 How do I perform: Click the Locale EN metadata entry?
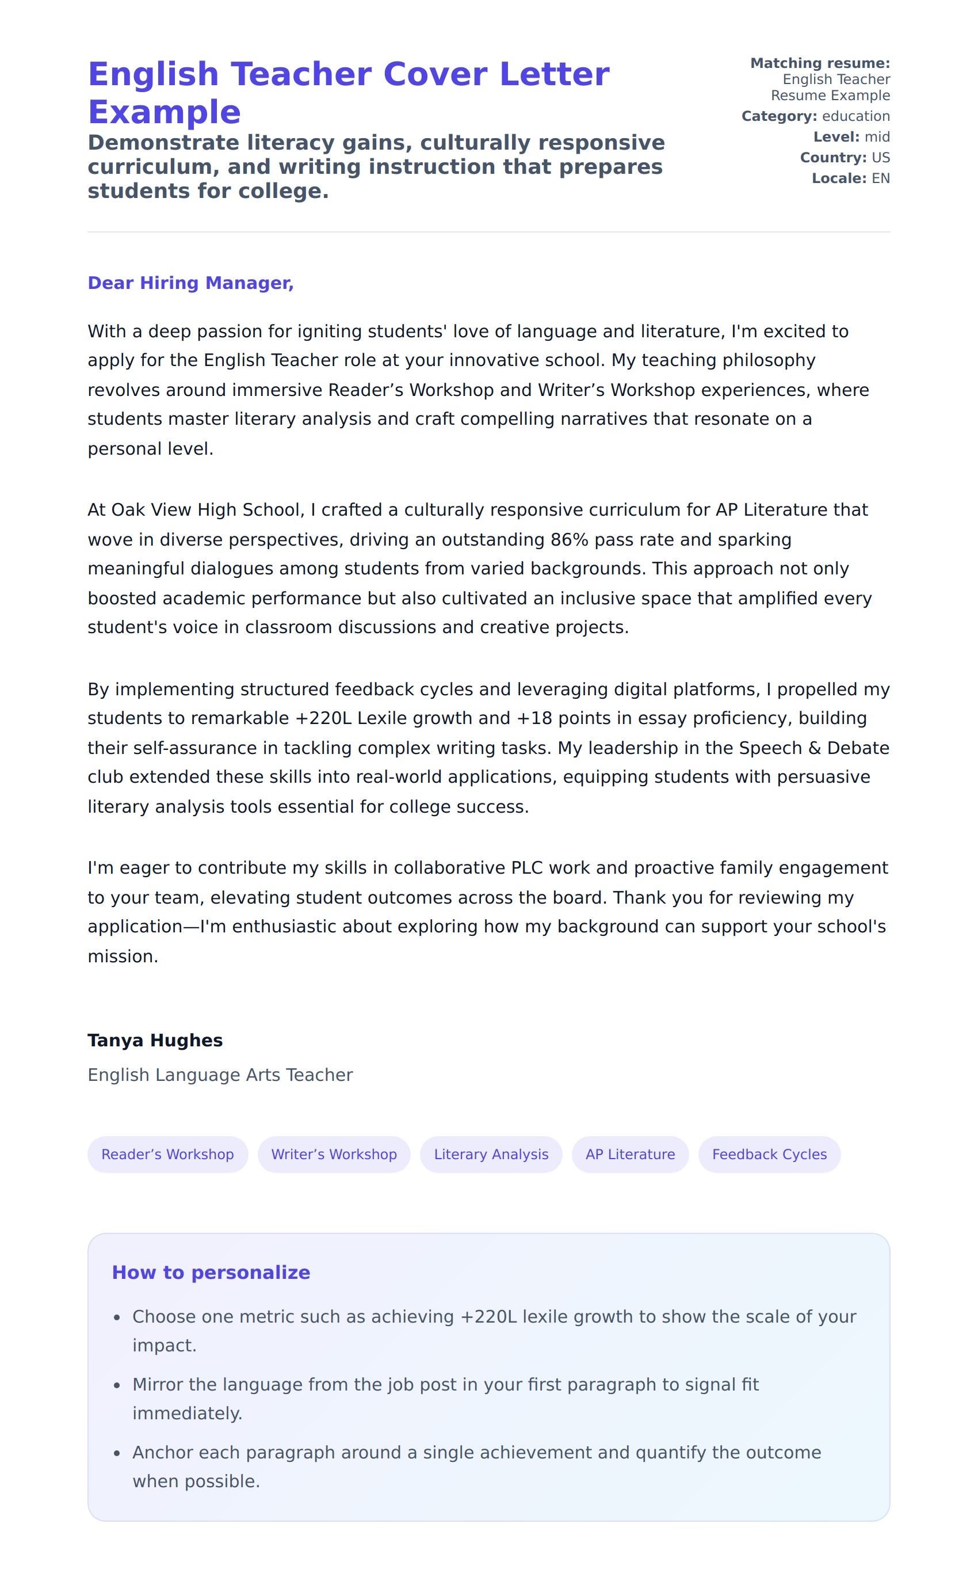pos(851,178)
